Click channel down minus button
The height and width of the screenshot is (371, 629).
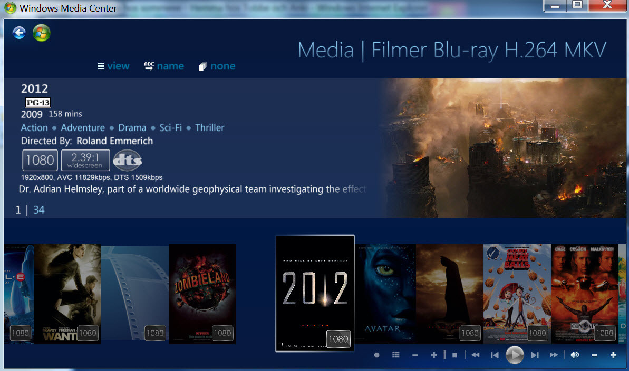415,355
